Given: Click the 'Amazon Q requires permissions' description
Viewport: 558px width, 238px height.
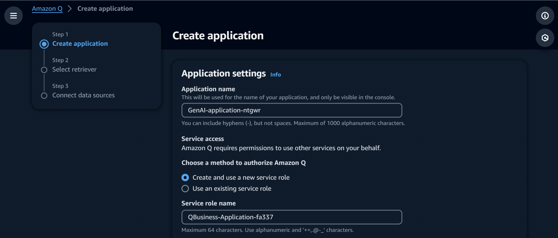Looking at the screenshot, I should (281, 148).
